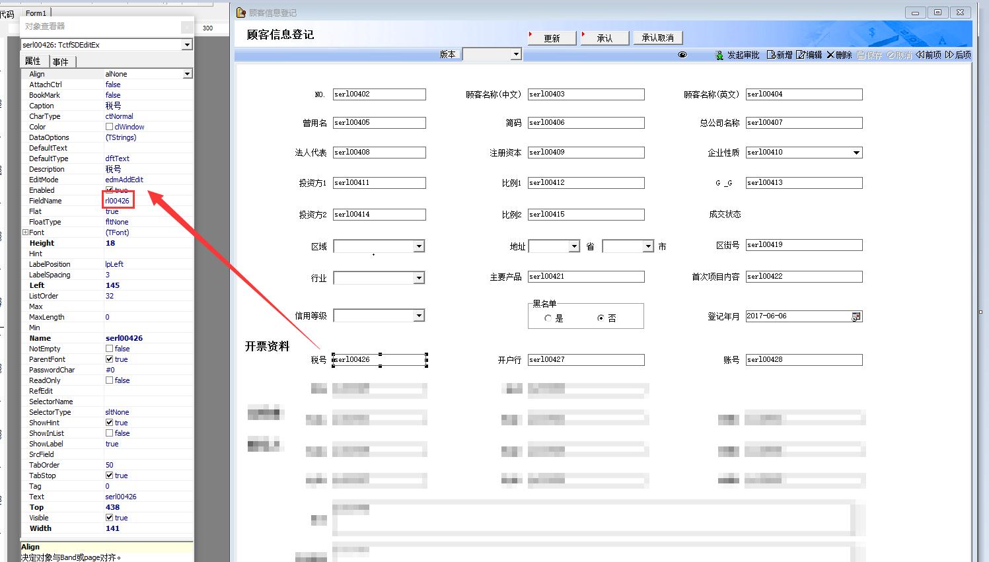Open the 企业性质 dropdown list

pyautogui.click(x=856, y=153)
